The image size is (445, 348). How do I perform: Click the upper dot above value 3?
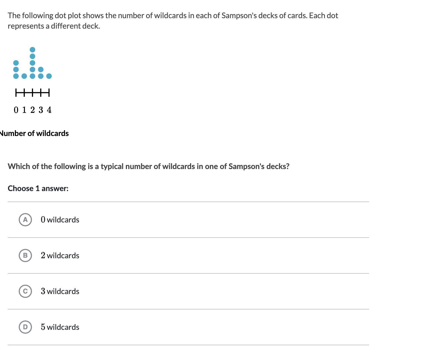point(41,69)
